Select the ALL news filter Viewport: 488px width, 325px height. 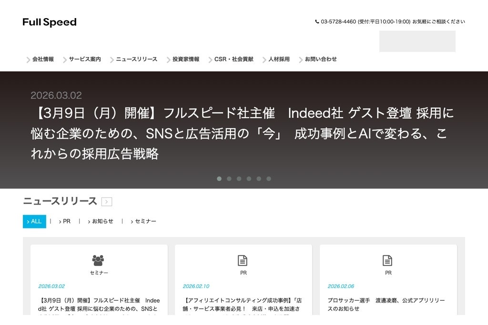[34, 221]
